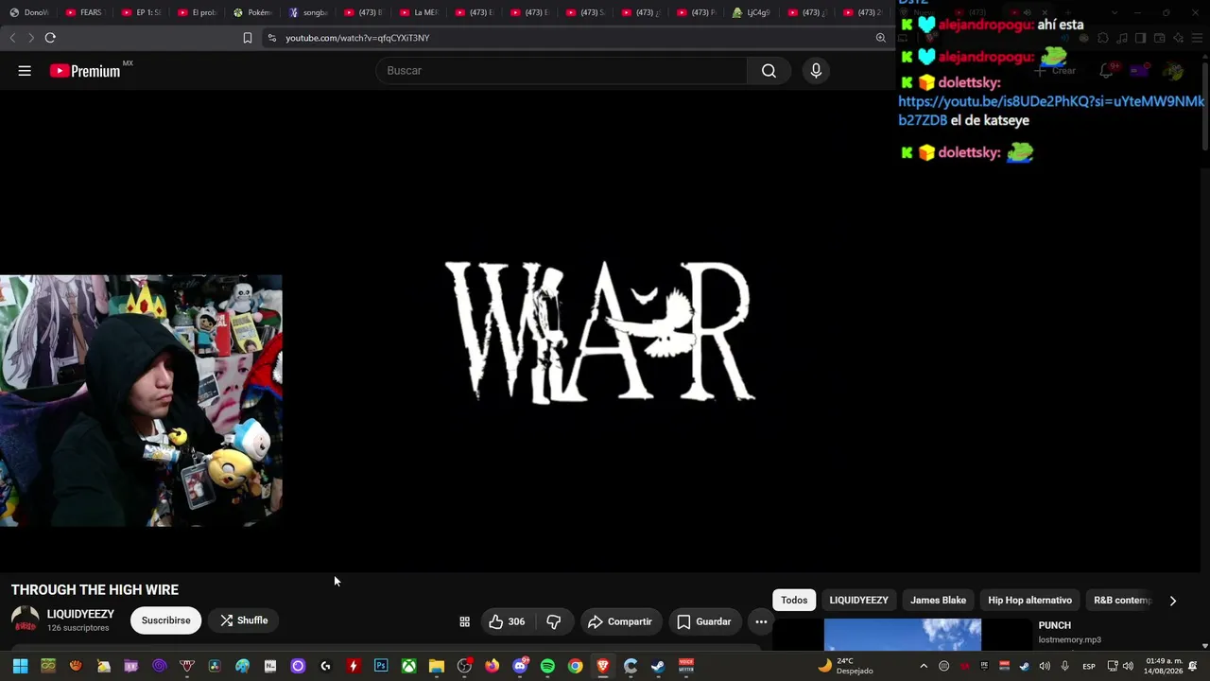Open the PUNCH related video thumbnail

point(903,635)
